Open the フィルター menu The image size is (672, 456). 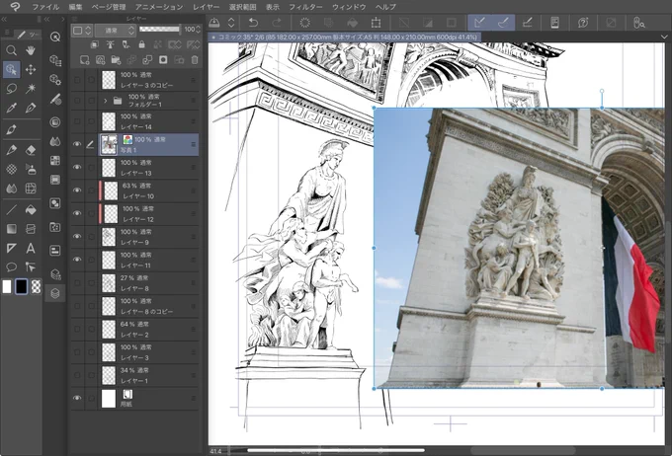305,7
